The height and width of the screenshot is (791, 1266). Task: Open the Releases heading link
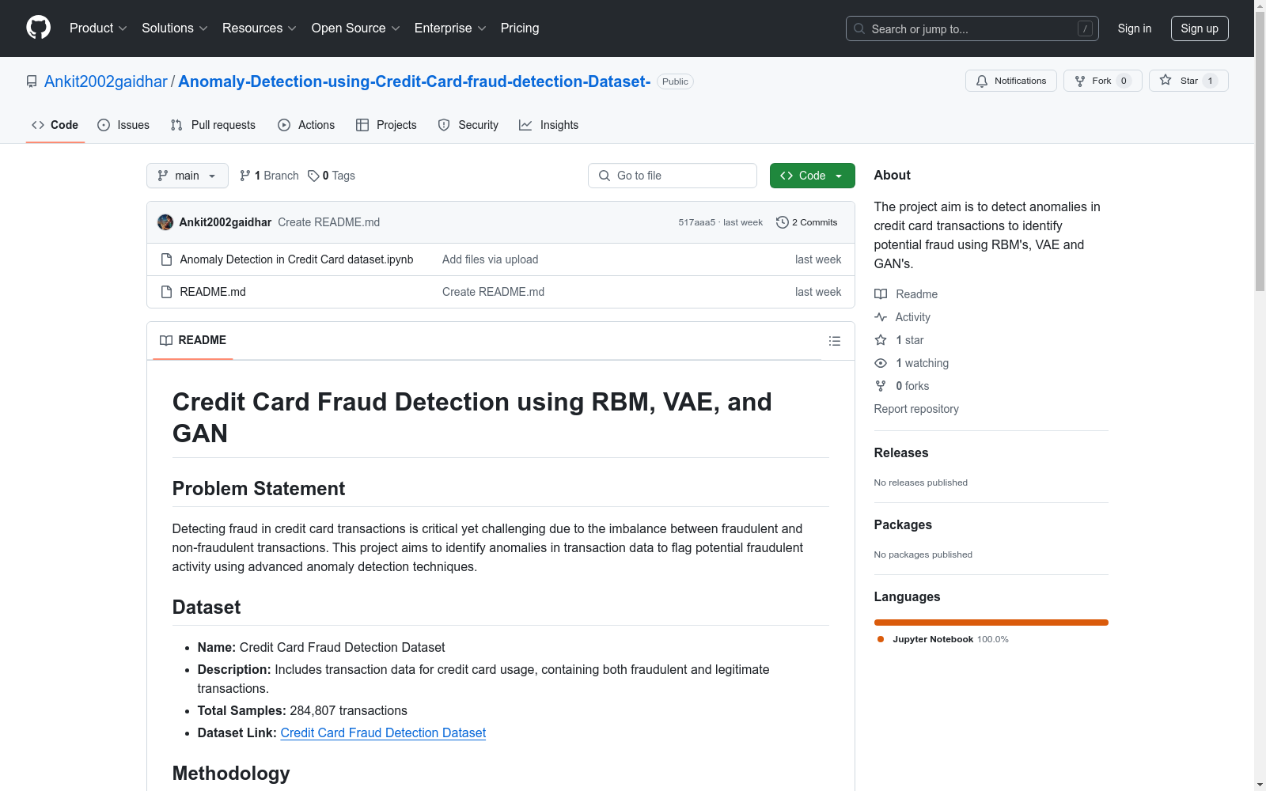tap(901, 452)
